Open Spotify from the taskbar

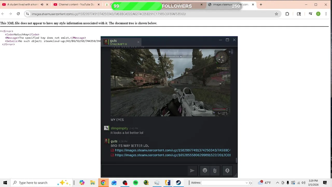pyautogui.click(x=135, y=183)
